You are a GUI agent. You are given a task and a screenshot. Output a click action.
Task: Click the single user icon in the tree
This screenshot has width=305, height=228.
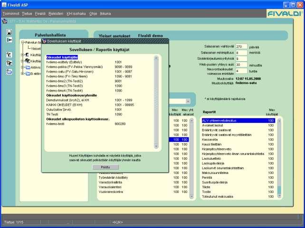click(27, 55)
